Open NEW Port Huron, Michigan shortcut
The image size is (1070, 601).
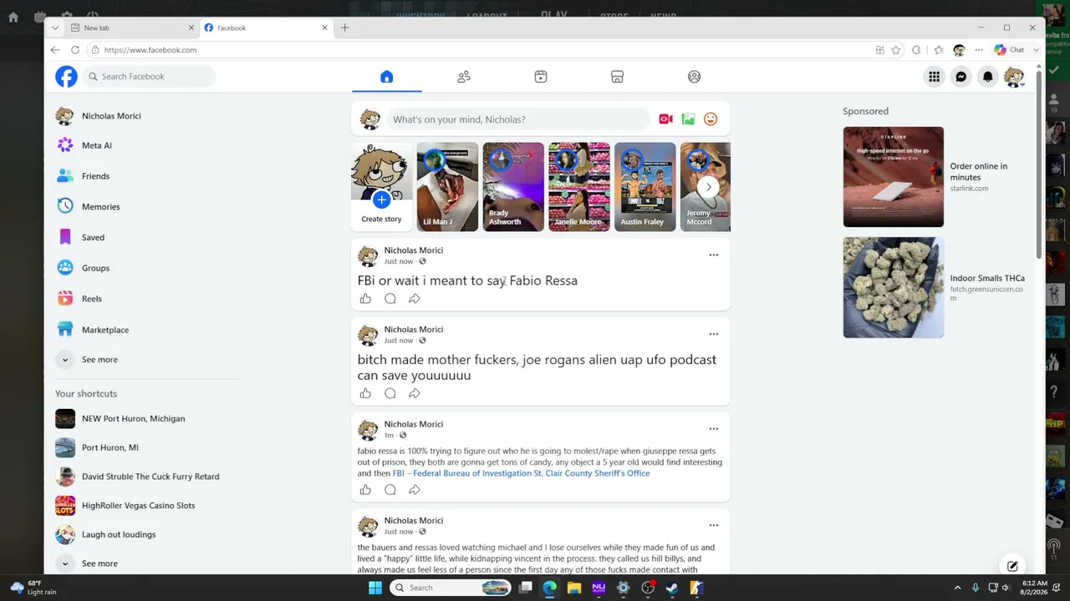tap(133, 418)
